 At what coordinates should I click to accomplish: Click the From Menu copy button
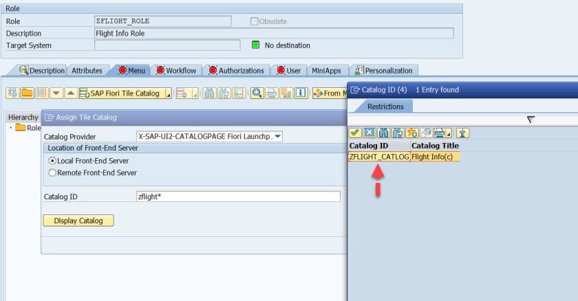(330, 93)
